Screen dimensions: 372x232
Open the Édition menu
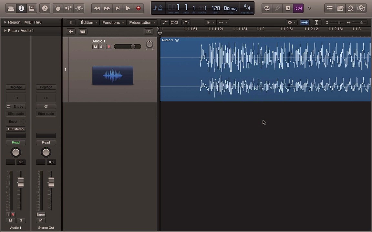(x=89, y=23)
